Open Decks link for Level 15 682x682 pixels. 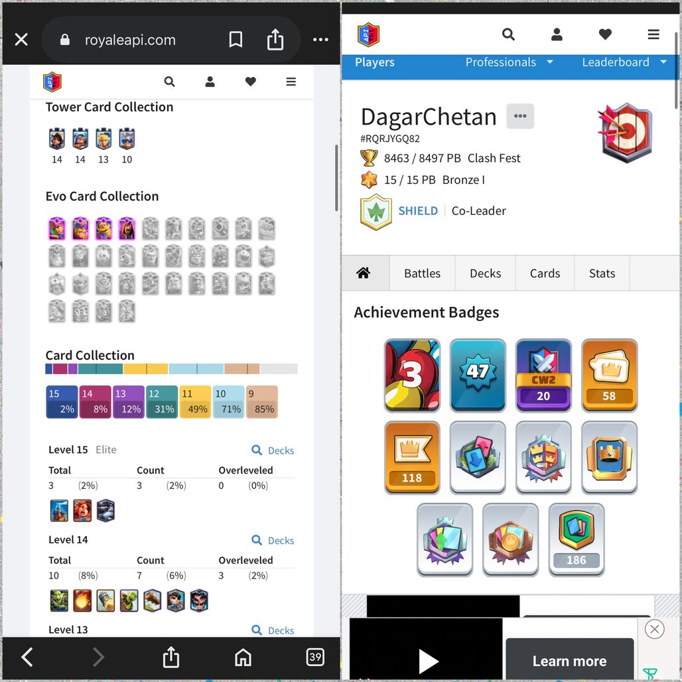[x=273, y=450]
